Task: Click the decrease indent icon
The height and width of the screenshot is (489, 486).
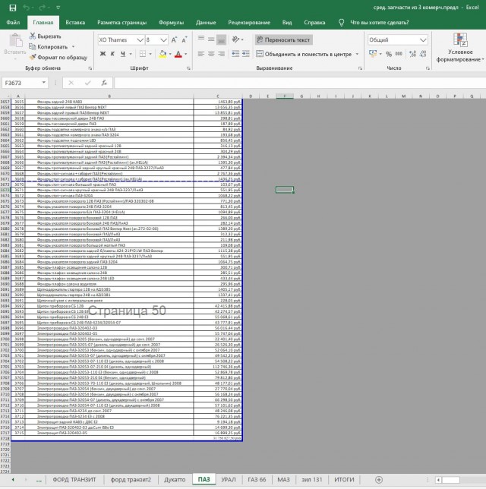Action: [235, 54]
